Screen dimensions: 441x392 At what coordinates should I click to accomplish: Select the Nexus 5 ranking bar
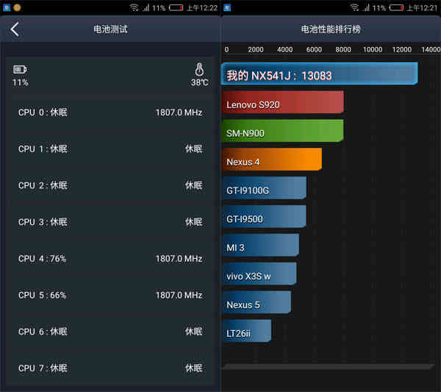[257, 302]
